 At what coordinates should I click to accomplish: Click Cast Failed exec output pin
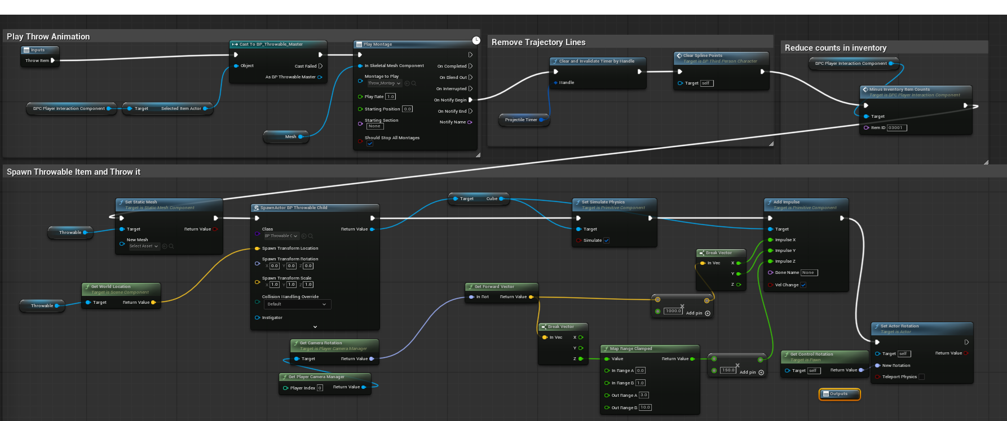(320, 66)
